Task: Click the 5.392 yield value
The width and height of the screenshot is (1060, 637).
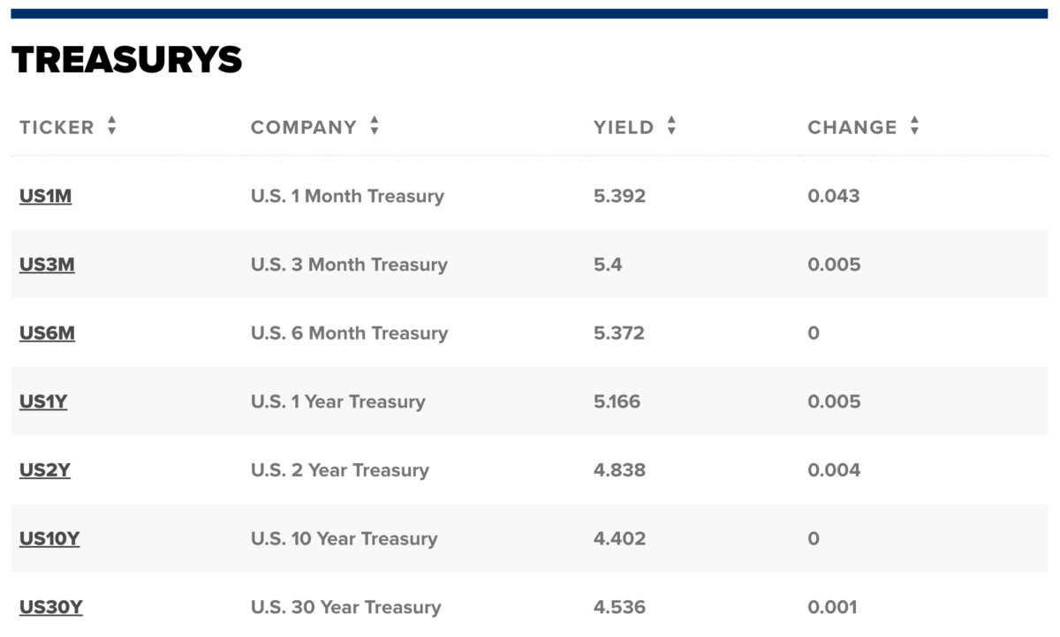Action: pos(619,196)
